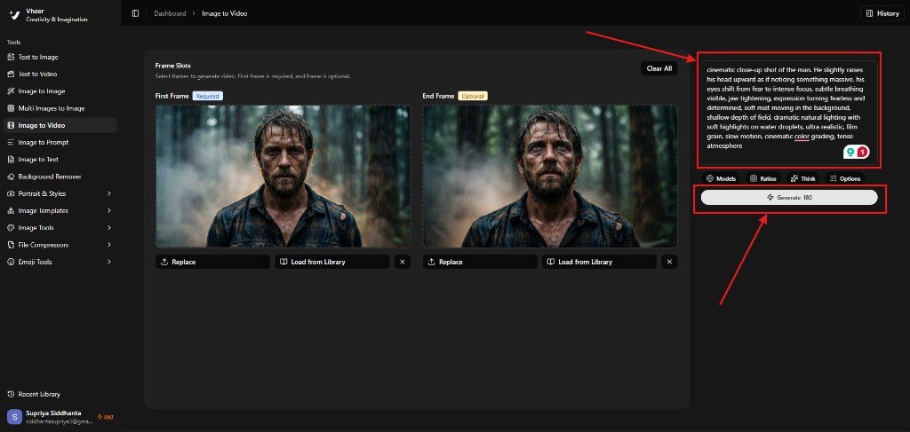Open the Options settings
This screenshot has height=432, width=910.
pos(844,178)
